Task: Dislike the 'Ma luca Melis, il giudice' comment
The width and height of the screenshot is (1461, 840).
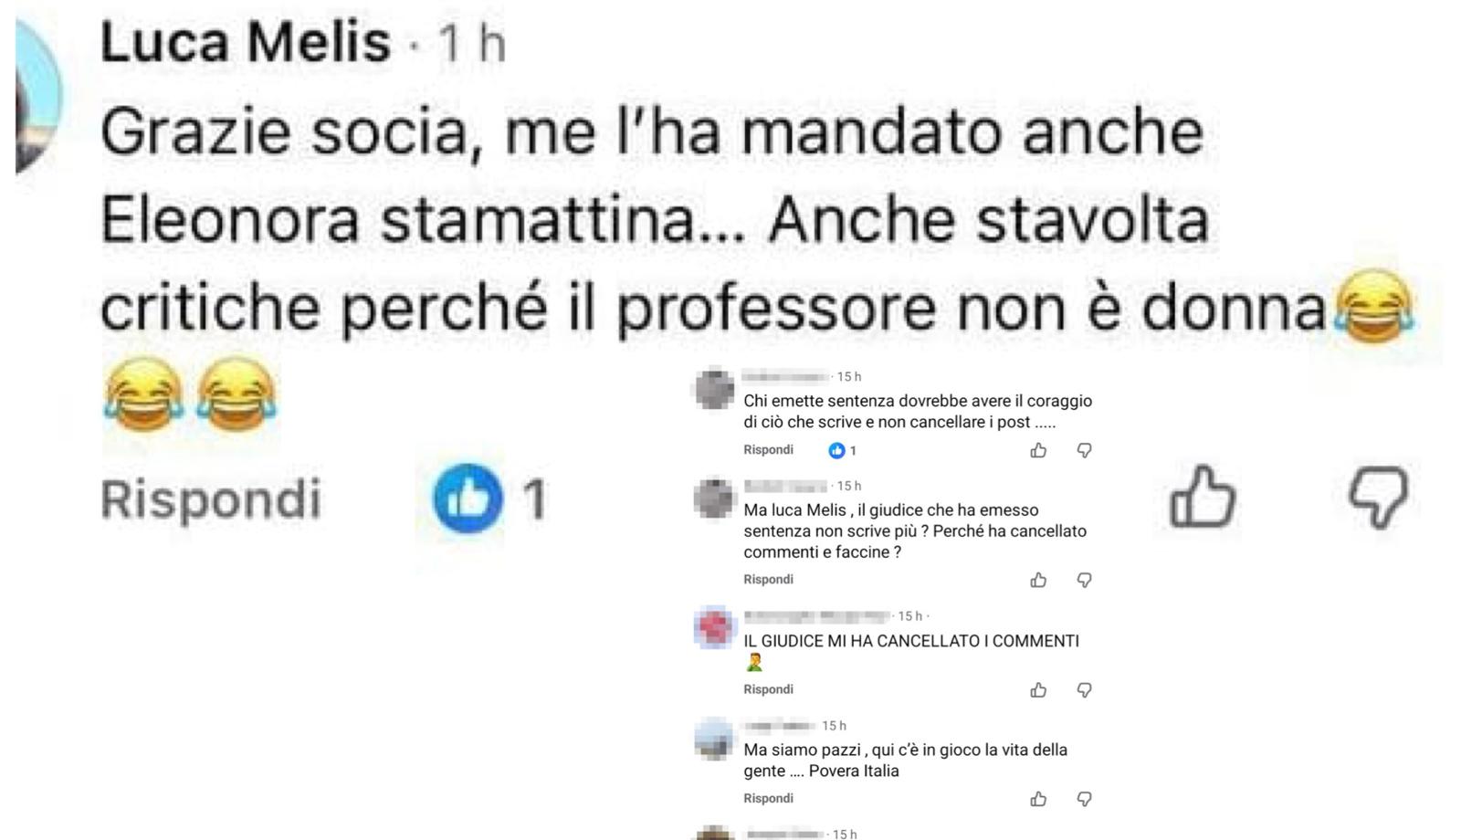Action: click(1084, 580)
